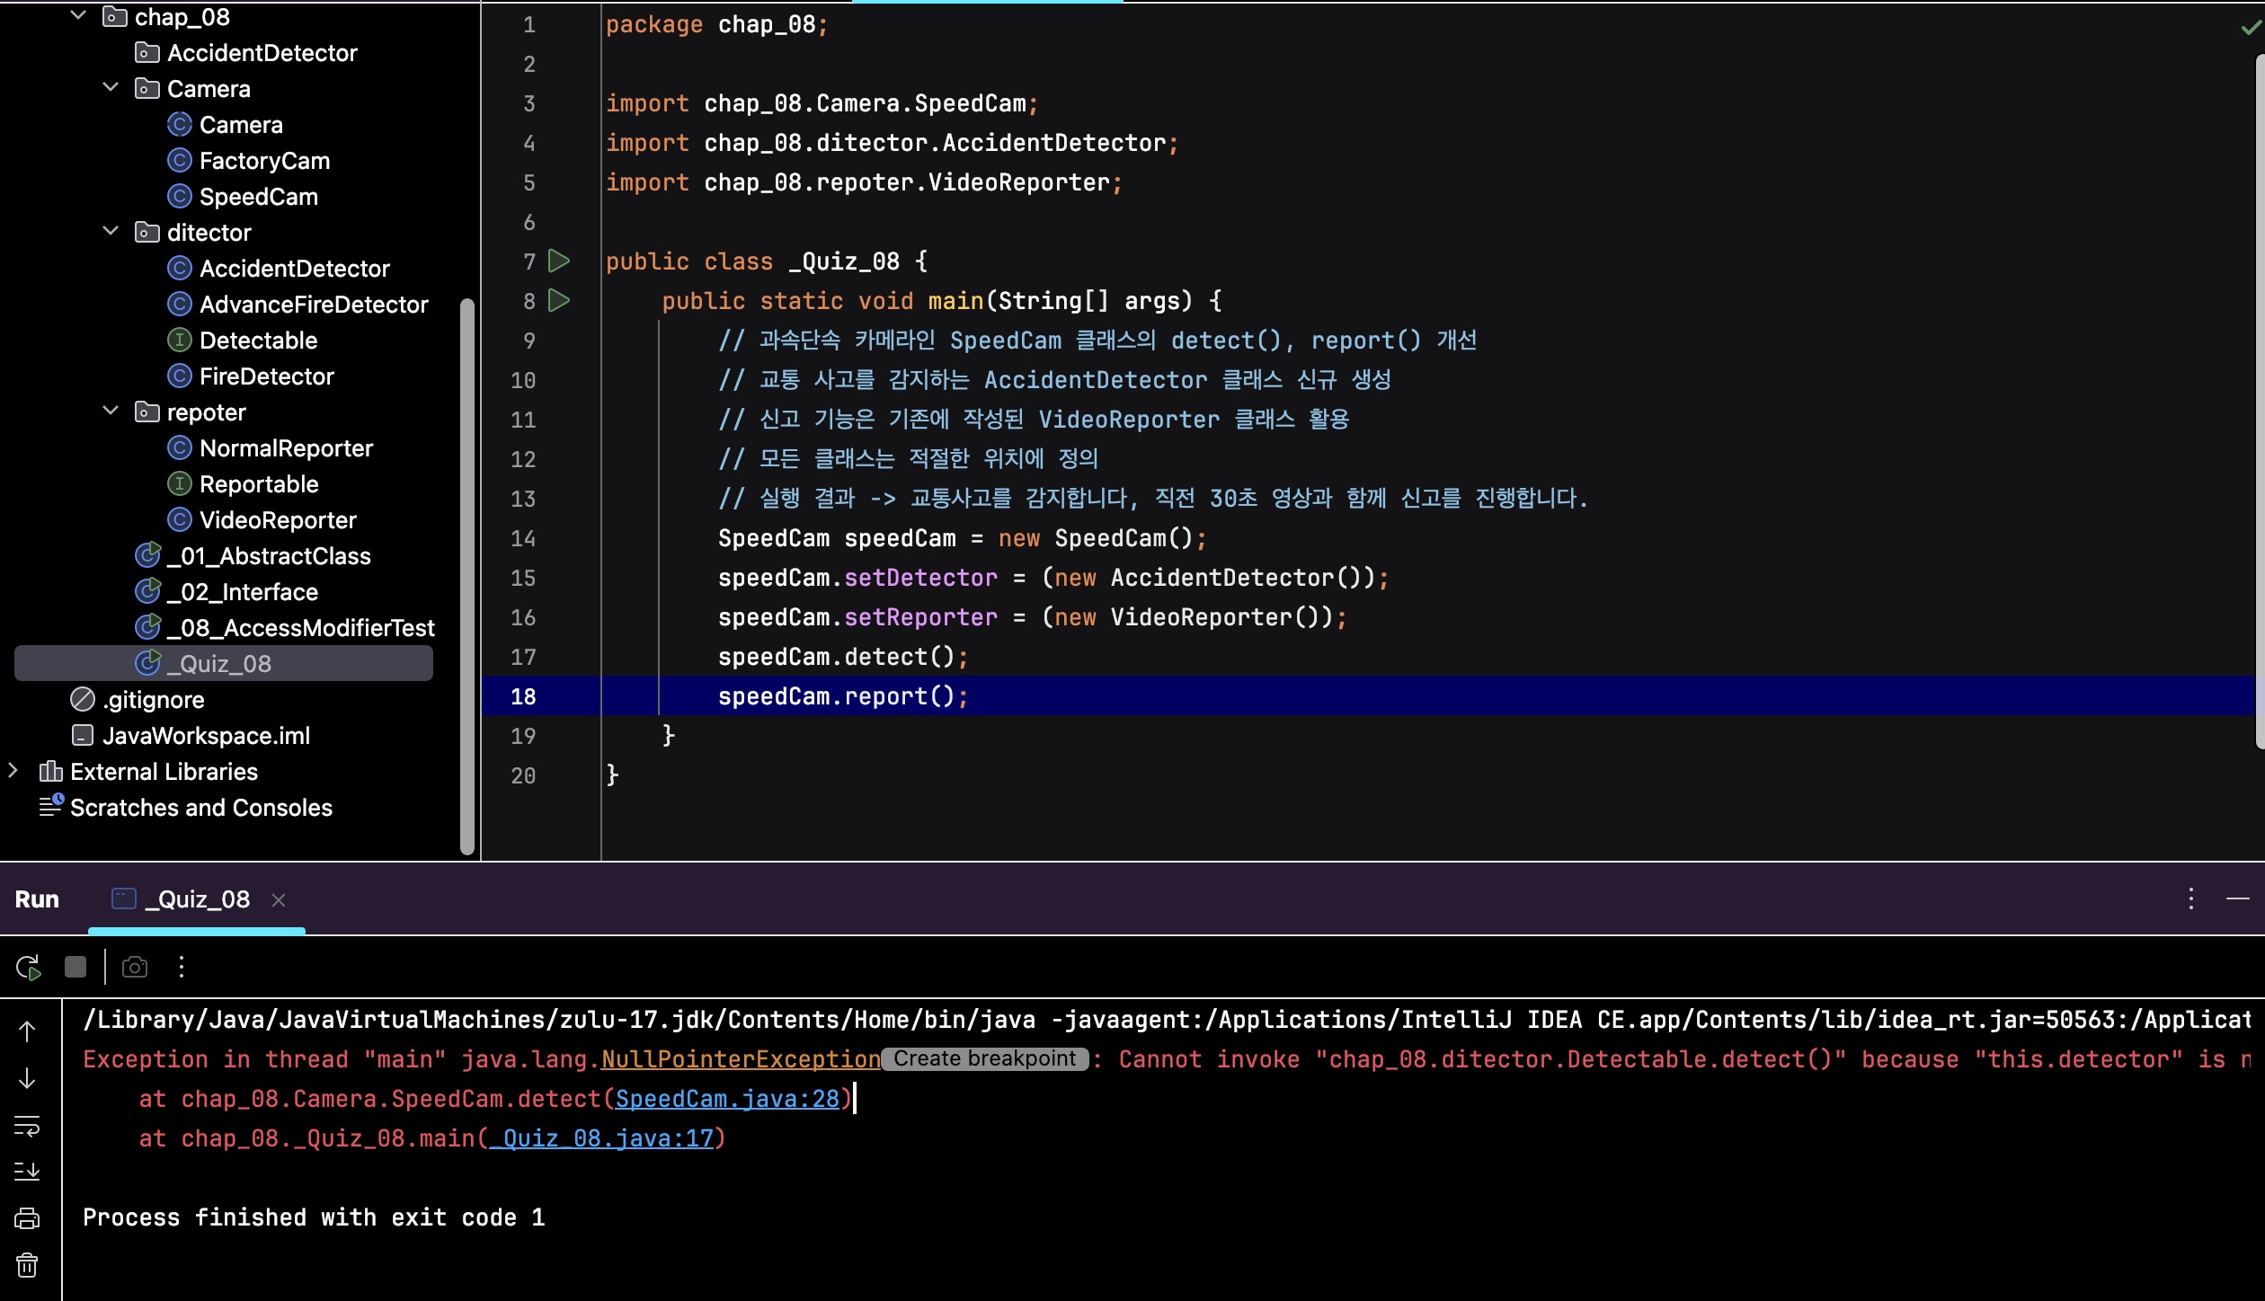Image resolution: width=2265 pixels, height=1301 pixels.
Task: Toggle soft-wrap icon in console gutter
Action: pos(27,1126)
